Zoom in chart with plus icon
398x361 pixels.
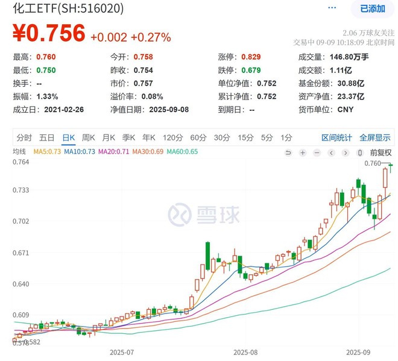coord(303,153)
